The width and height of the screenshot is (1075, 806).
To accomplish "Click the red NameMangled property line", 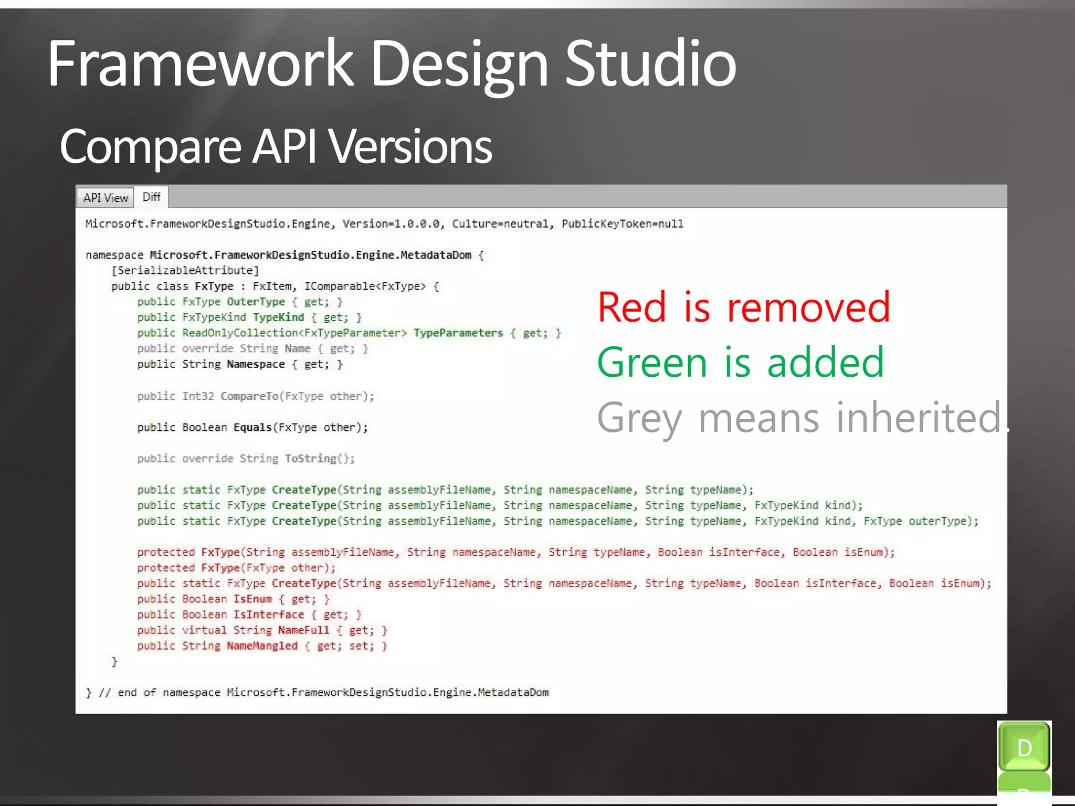I will click(262, 646).
